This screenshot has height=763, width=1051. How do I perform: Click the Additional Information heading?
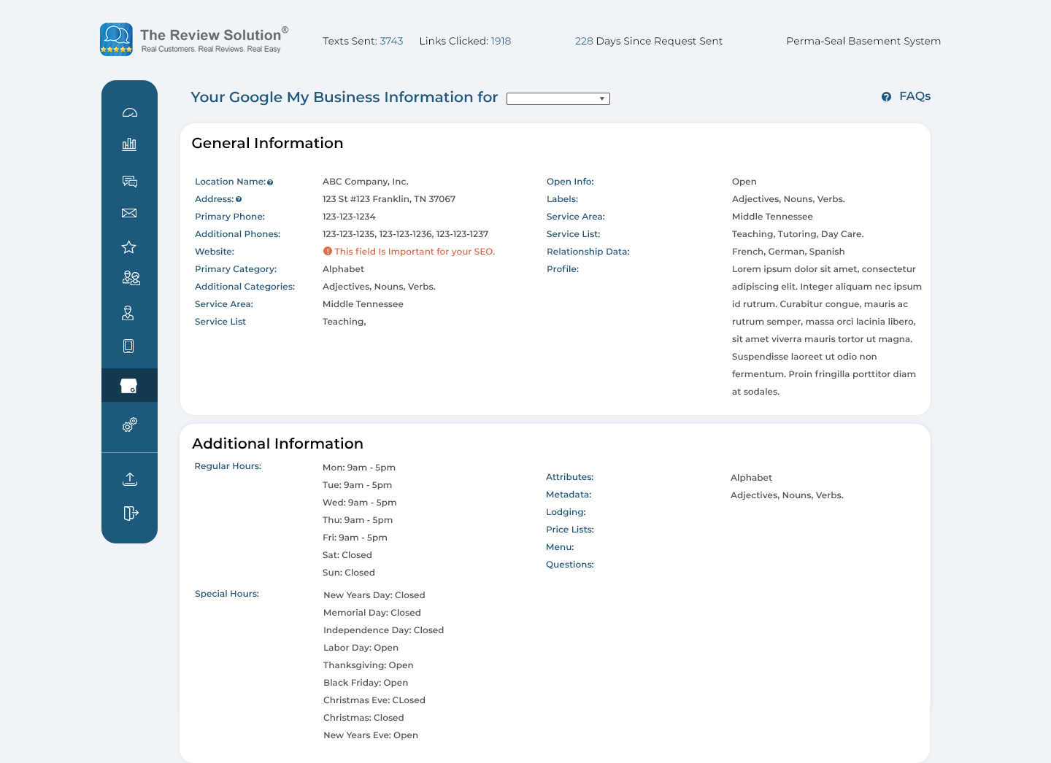click(x=277, y=444)
